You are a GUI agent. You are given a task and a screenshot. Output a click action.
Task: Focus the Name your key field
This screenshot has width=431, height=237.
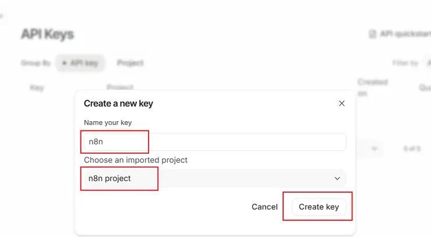(x=214, y=142)
